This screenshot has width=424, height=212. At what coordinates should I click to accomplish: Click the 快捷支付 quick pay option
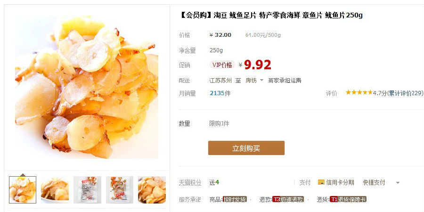tap(374, 182)
